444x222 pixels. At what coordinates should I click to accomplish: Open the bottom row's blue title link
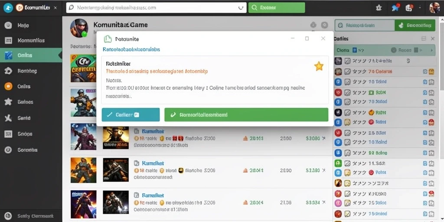pos(153,195)
